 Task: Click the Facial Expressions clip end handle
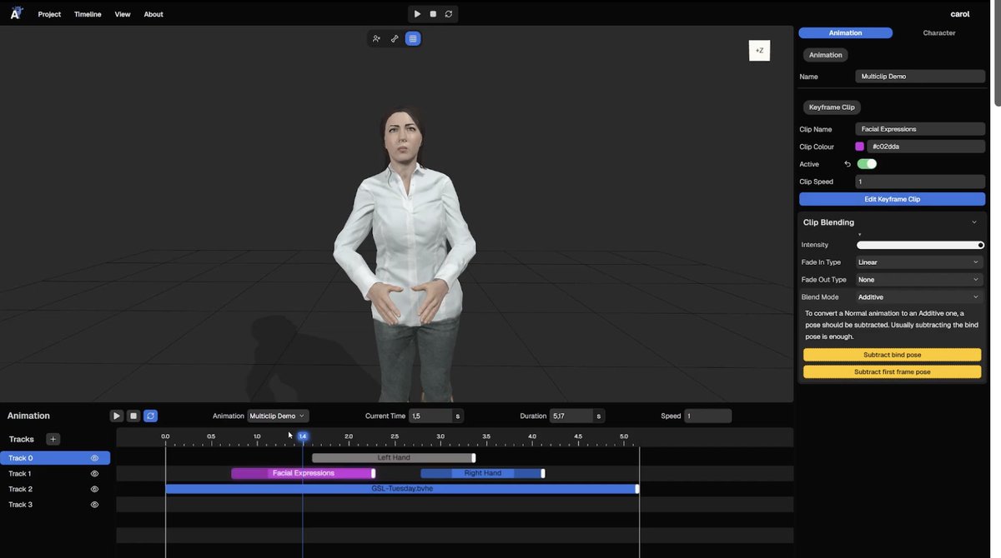click(x=373, y=473)
